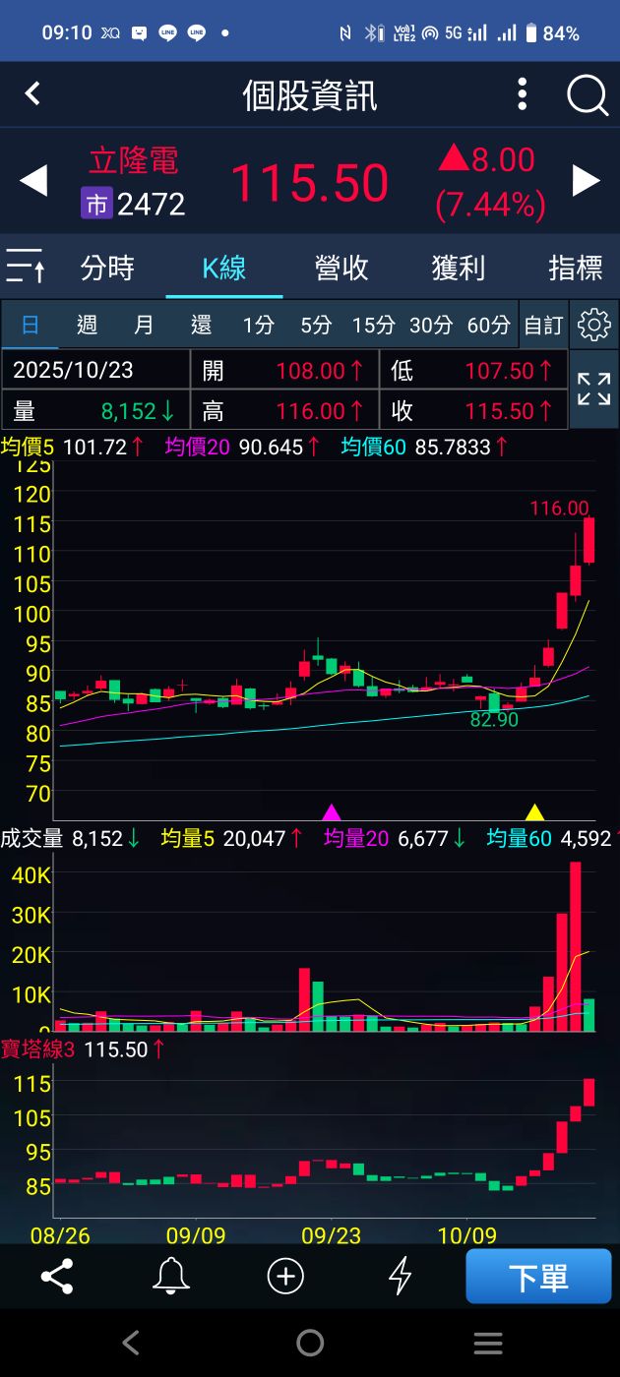Select the 月 monthly period
Viewport: 620px width, 1377px height.
[x=145, y=325]
